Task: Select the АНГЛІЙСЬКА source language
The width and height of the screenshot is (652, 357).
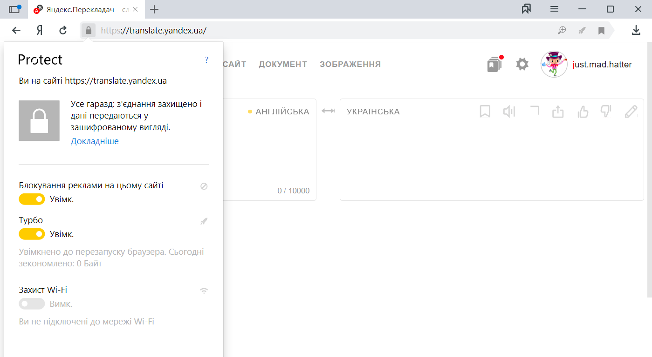Action: click(282, 112)
